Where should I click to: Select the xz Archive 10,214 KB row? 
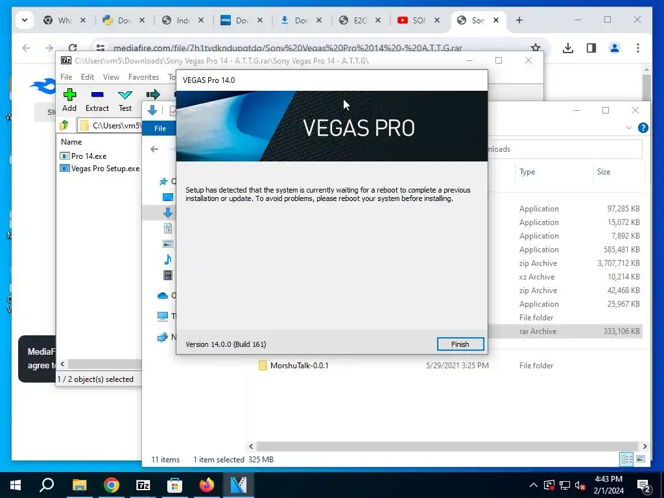[565, 276]
